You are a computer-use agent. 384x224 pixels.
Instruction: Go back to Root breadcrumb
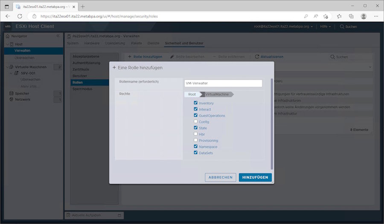(192, 94)
